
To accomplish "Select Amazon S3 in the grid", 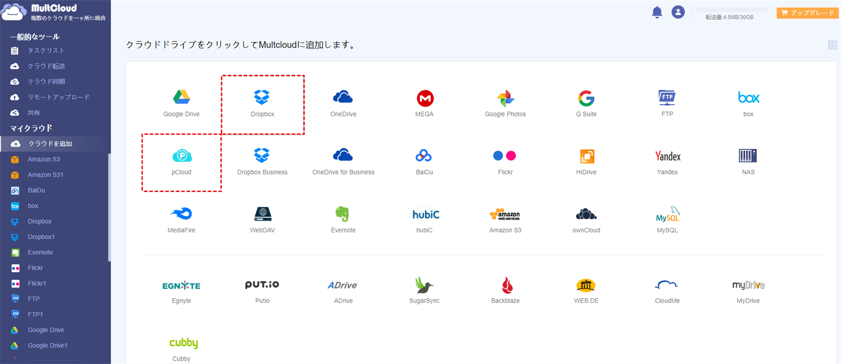I will click(505, 220).
